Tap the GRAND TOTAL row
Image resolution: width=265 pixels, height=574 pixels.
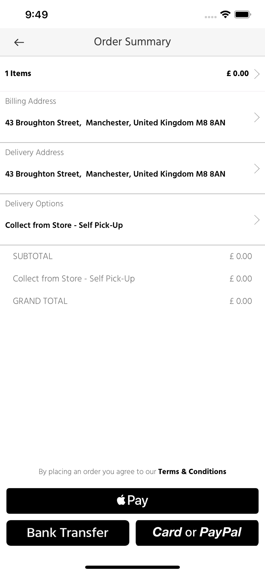tap(132, 301)
